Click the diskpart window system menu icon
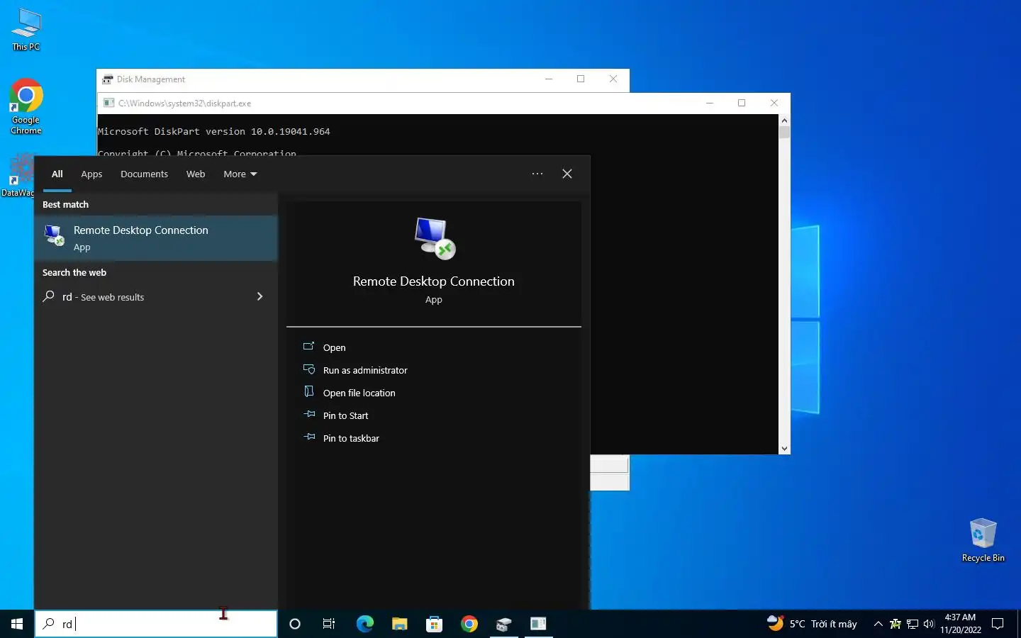1021x638 pixels. click(x=108, y=103)
